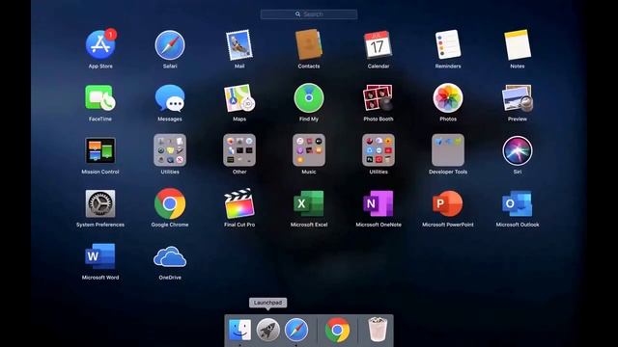This screenshot has height=347, width=618.
Task: Open the Other folder
Action: click(239, 150)
